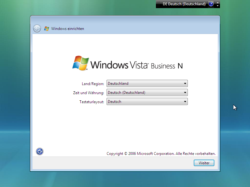Click the Microsoft copyright notice text
The image size is (250, 187).
(x=161, y=154)
